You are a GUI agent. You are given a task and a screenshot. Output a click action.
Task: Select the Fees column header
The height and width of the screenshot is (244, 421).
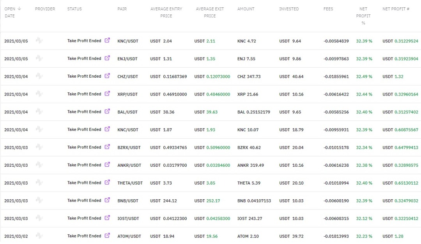pos(328,9)
